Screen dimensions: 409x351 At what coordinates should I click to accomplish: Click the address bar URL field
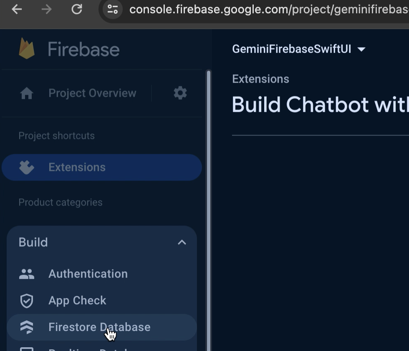click(x=267, y=9)
